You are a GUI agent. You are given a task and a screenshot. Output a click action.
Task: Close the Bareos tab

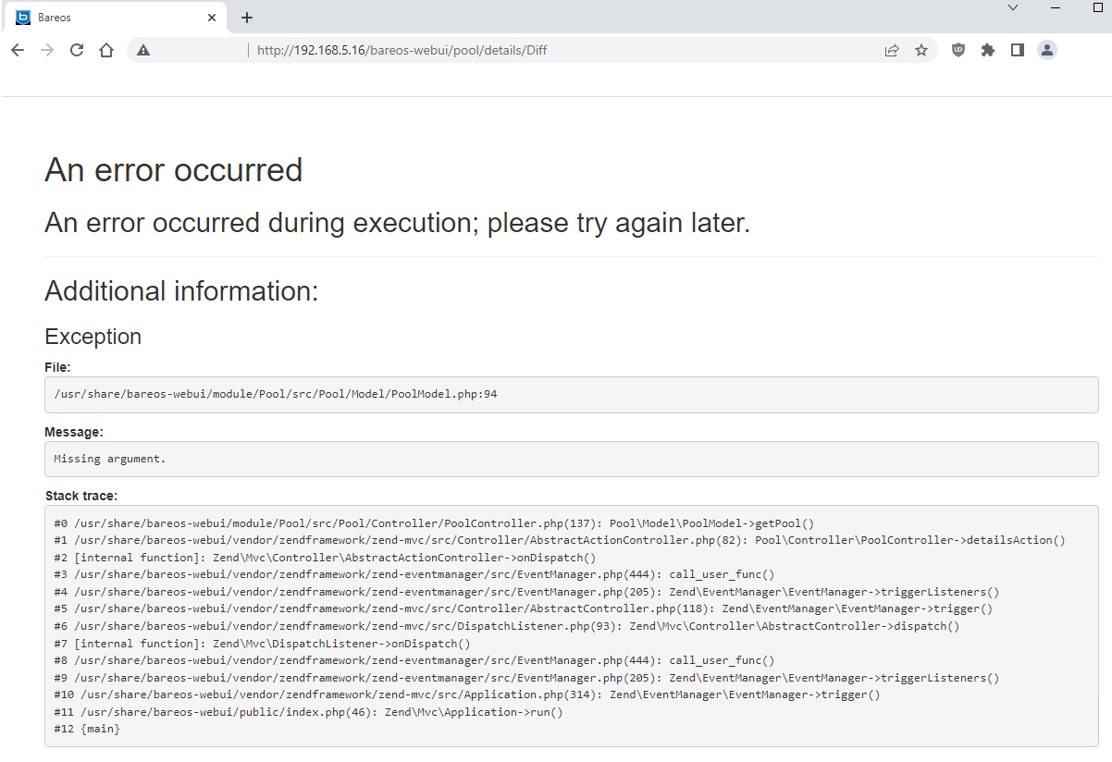(x=212, y=18)
